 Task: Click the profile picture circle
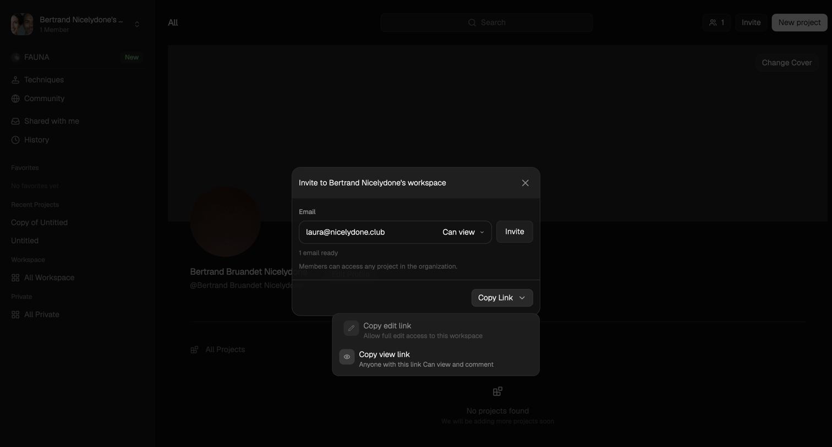pyautogui.click(x=225, y=222)
